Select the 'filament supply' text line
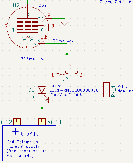This screenshot has height=163, width=133. [x=23, y=147]
